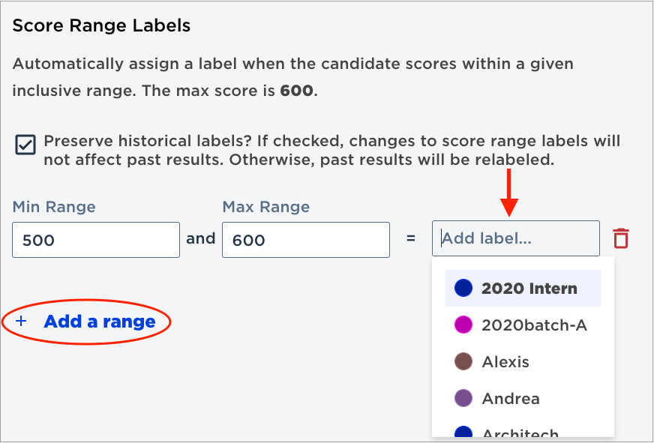Delete the score range with trash icon
654x443 pixels.
(x=621, y=238)
